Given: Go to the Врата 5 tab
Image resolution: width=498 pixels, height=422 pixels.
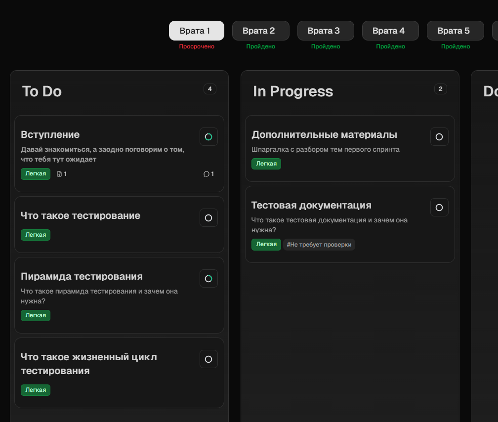Looking at the screenshot, I should coord(455,31).
